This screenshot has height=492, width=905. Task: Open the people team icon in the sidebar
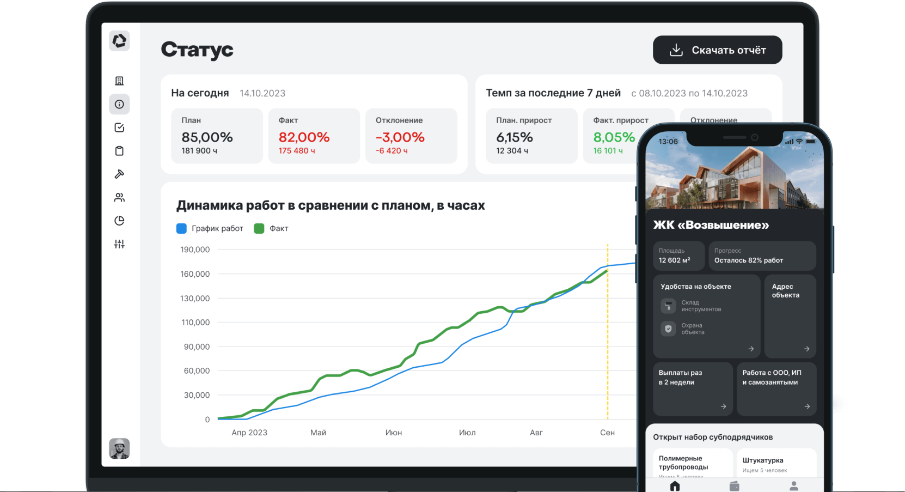point(119,197)
